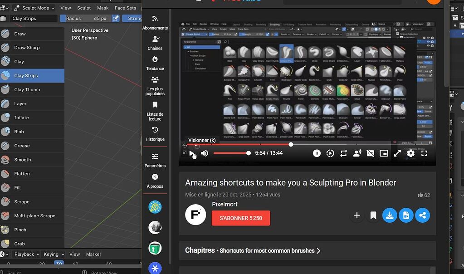Open Chaînes in FreeTube sidebar
Screen dimensions: 464x274
tap(155, 43)
